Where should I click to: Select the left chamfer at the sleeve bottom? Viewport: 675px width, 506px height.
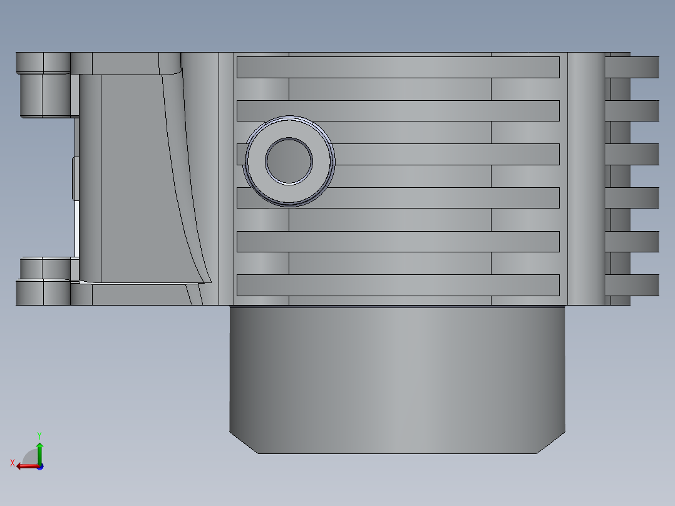(x=245, y=443)
